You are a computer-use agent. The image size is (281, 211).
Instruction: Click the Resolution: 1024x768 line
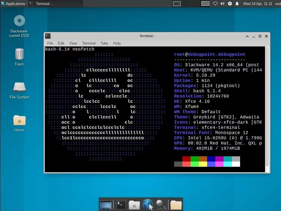(201, 96)
